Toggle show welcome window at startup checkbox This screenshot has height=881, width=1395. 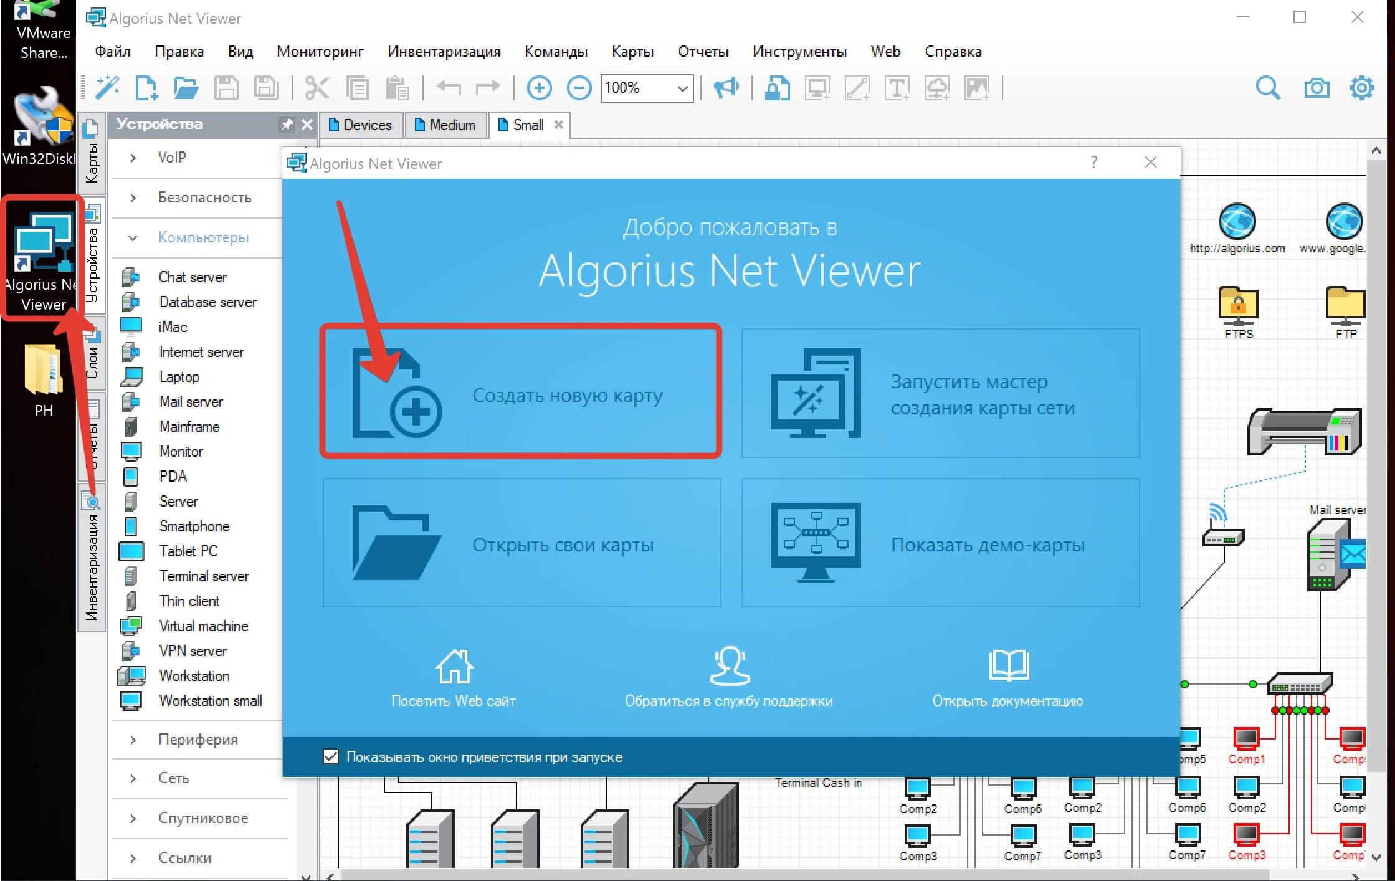coord(331,756)
